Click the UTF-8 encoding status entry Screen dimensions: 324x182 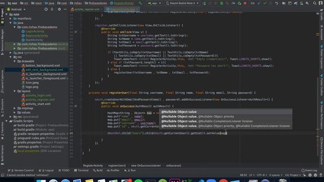tap(261, 175)
